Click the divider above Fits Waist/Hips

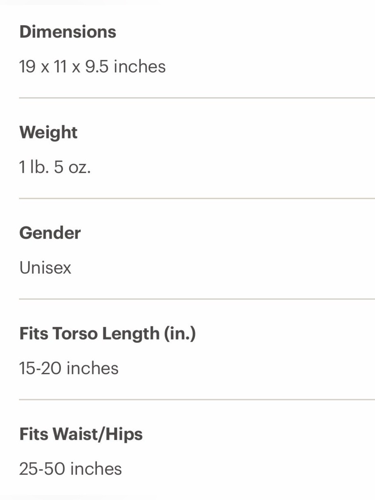coord(197,399)
